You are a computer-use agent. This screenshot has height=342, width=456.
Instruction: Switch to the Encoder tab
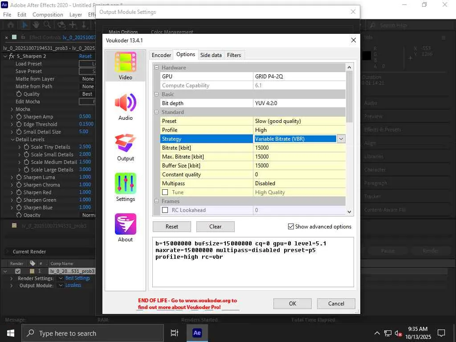pos(161,55)
